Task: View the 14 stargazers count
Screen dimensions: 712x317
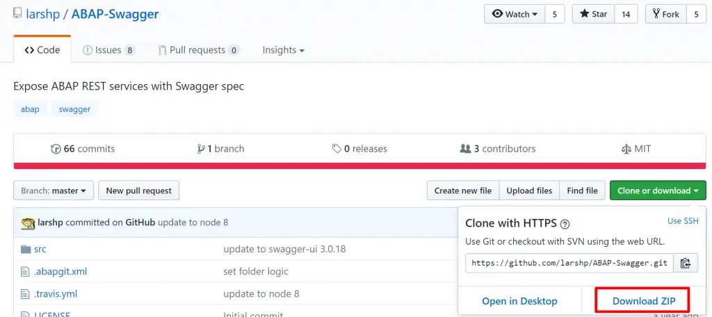Action: point(626,14)
